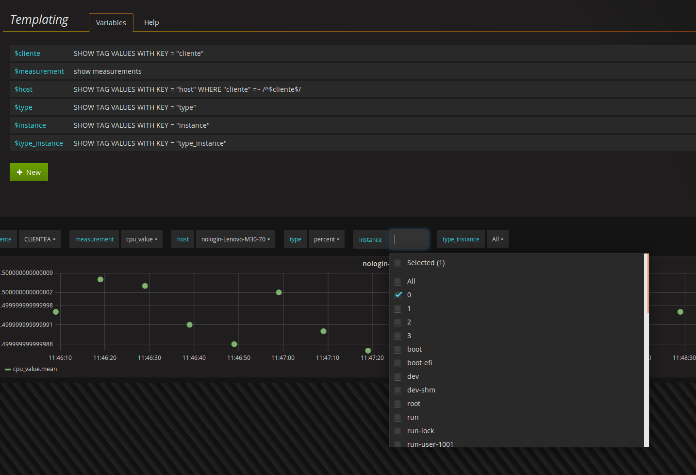
Task: Switch to the Help tab
Action: pyautogui.click(x=151, y=22)
